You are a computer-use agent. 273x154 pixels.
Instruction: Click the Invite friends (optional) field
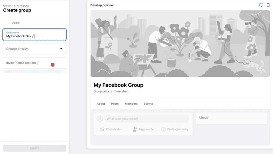click(x=27, y=63)
